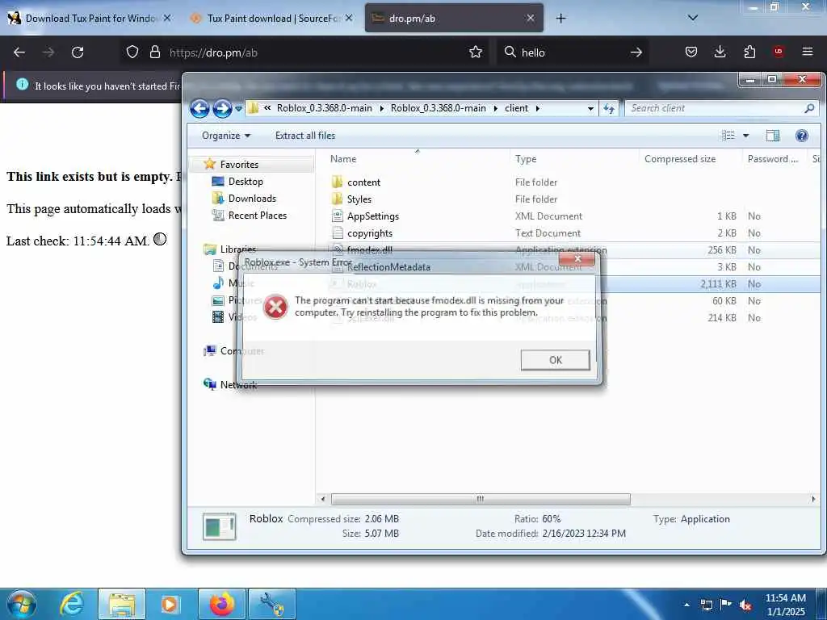Toggle the preview pane button
Viewport: 827px width, 620px height.
tap(773, 136)
